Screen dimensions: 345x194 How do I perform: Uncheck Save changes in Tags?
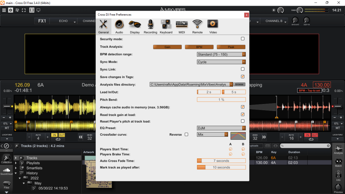point(242,76)
